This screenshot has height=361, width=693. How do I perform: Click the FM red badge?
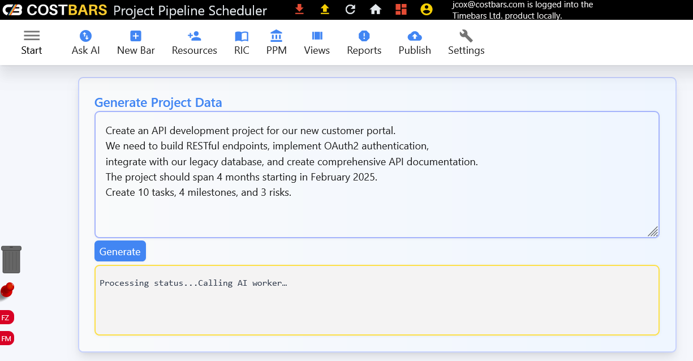(x=6, y=338)
